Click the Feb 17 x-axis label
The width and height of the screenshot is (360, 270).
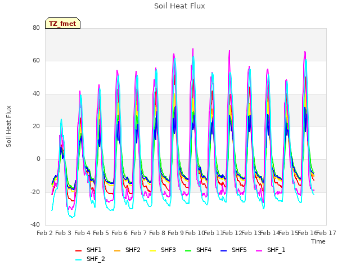[326, 233]
